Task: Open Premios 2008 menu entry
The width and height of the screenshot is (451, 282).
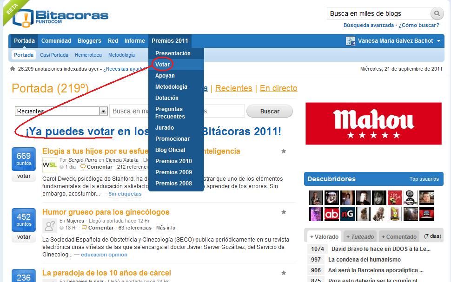Action: (x=173, y=184)
